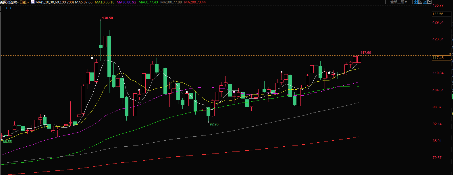Click the 86.55 low price marker
This screenshot has height=175, width=453.
7,142
